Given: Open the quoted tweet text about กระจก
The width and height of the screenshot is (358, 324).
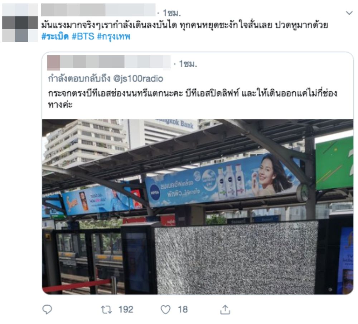Looking at the screenshot, I should coord(192,99).
